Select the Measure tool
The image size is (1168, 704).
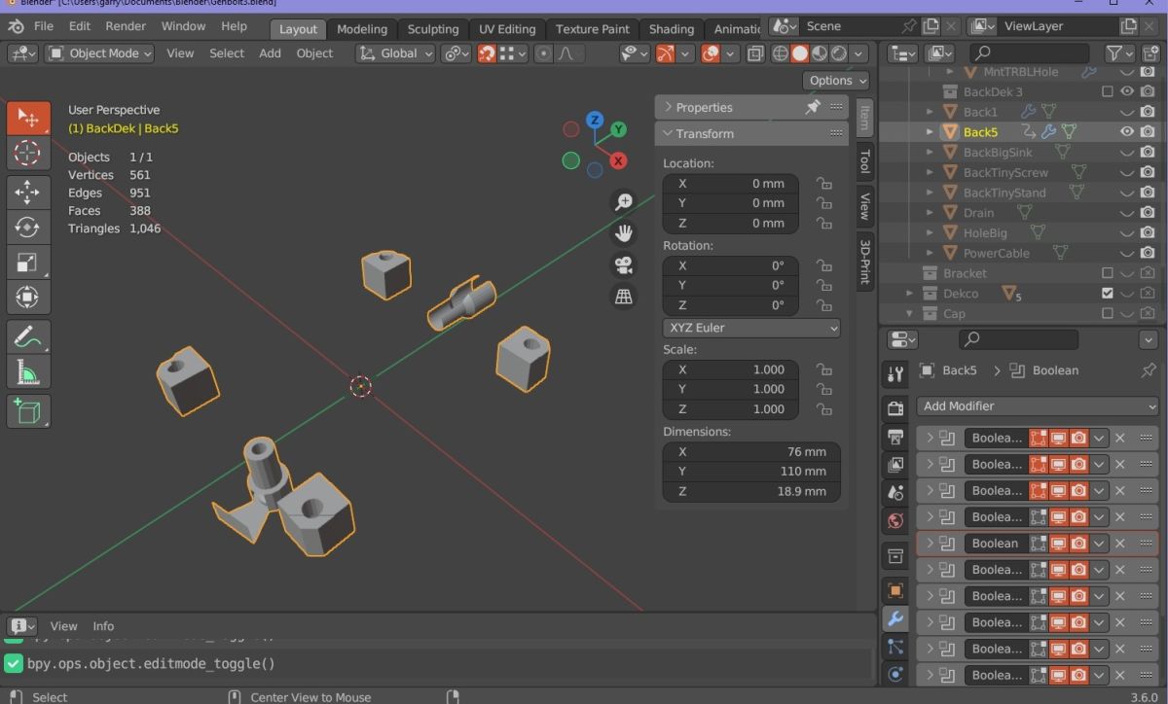tap(28, 372)
